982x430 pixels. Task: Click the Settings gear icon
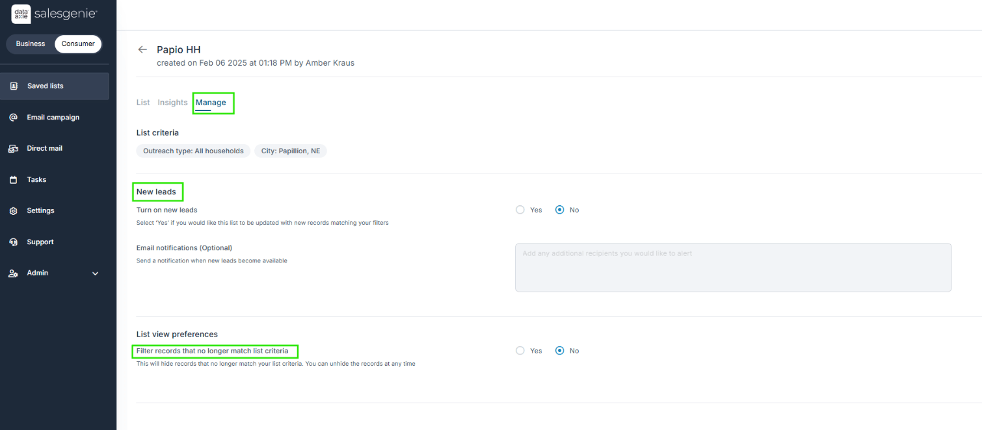coord(14,211)
